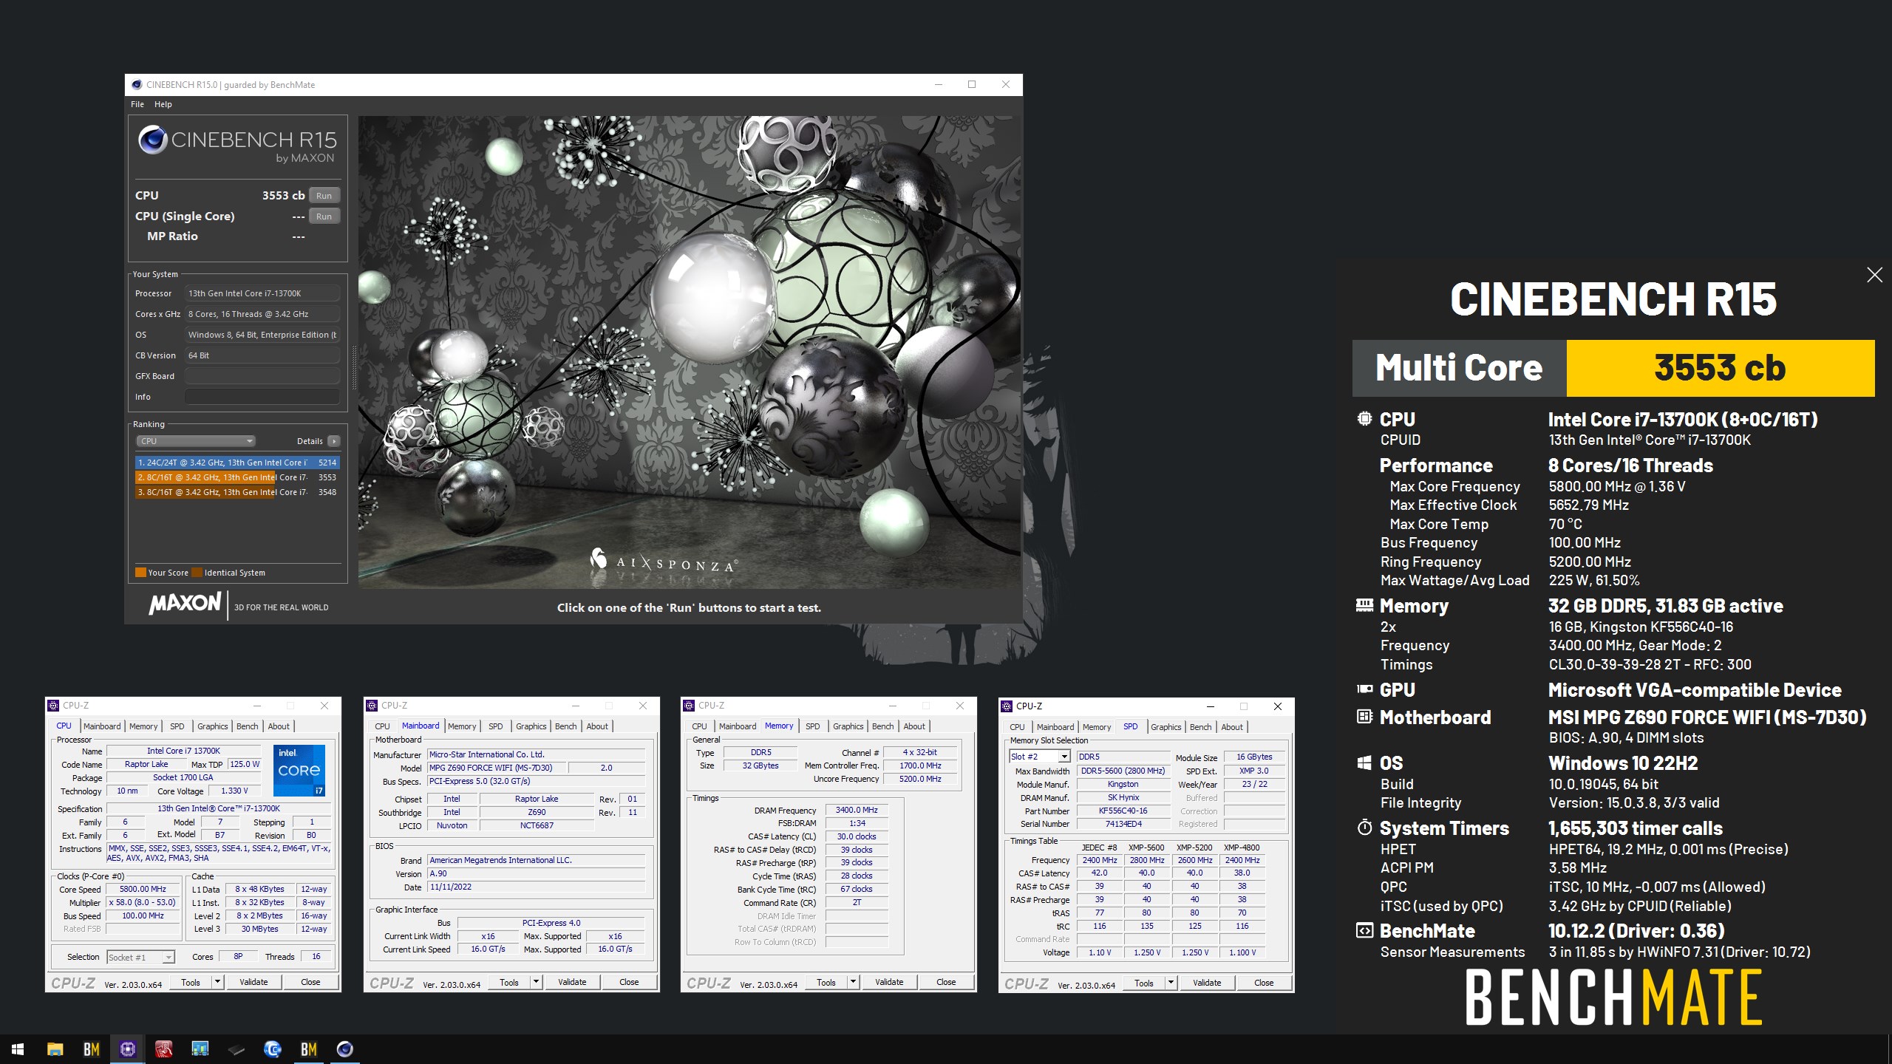Close the BenchMate result panel with X

point(1874,275)
